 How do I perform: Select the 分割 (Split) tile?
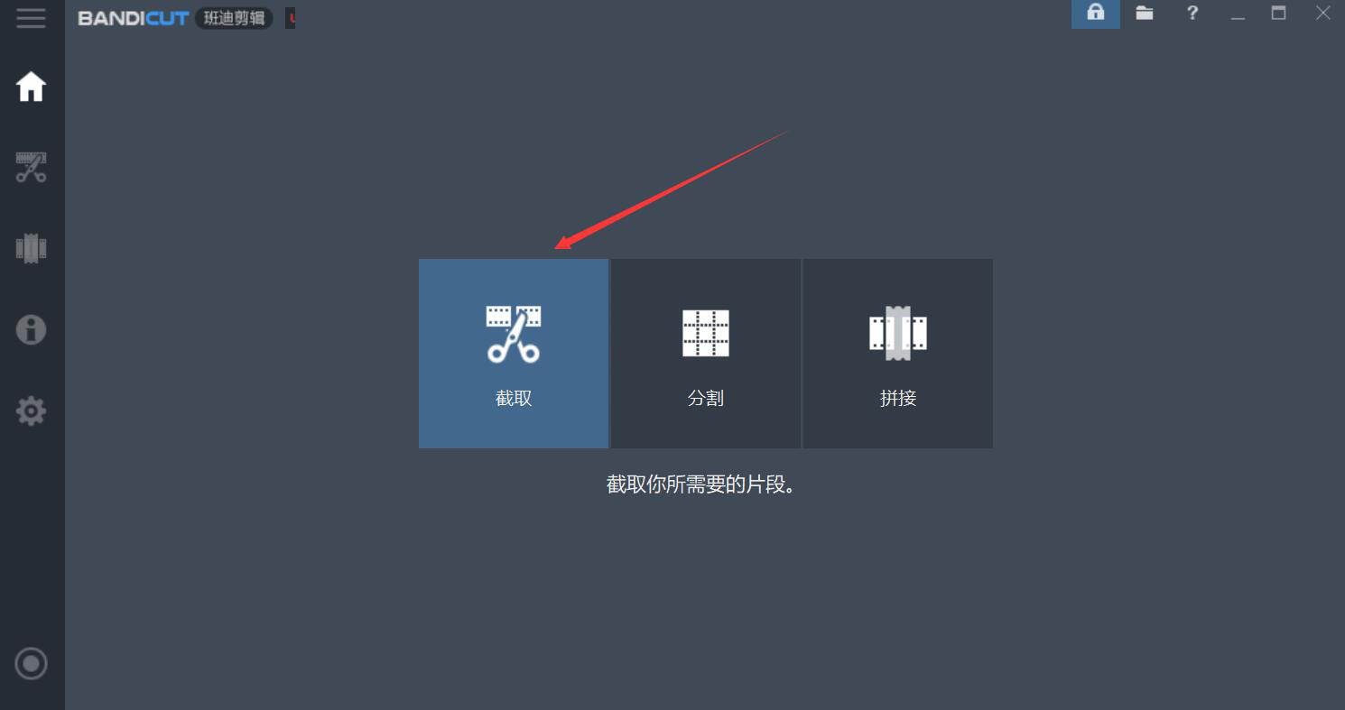706,354
